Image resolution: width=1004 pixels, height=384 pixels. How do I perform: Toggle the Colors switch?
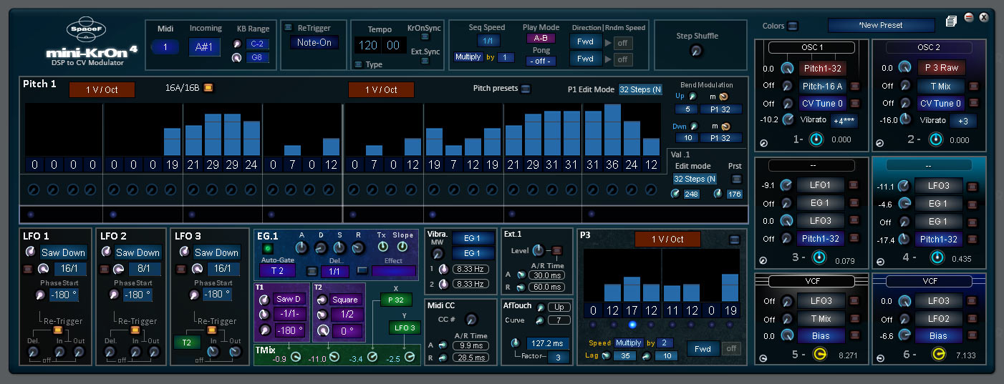(x=793, y=26)
